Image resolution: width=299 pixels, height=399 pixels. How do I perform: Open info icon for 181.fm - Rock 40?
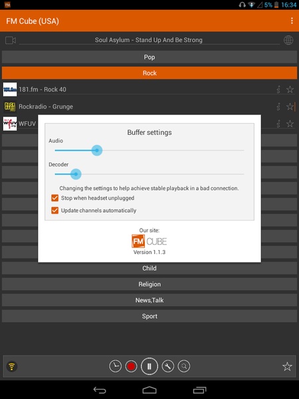tap(278, 89)
